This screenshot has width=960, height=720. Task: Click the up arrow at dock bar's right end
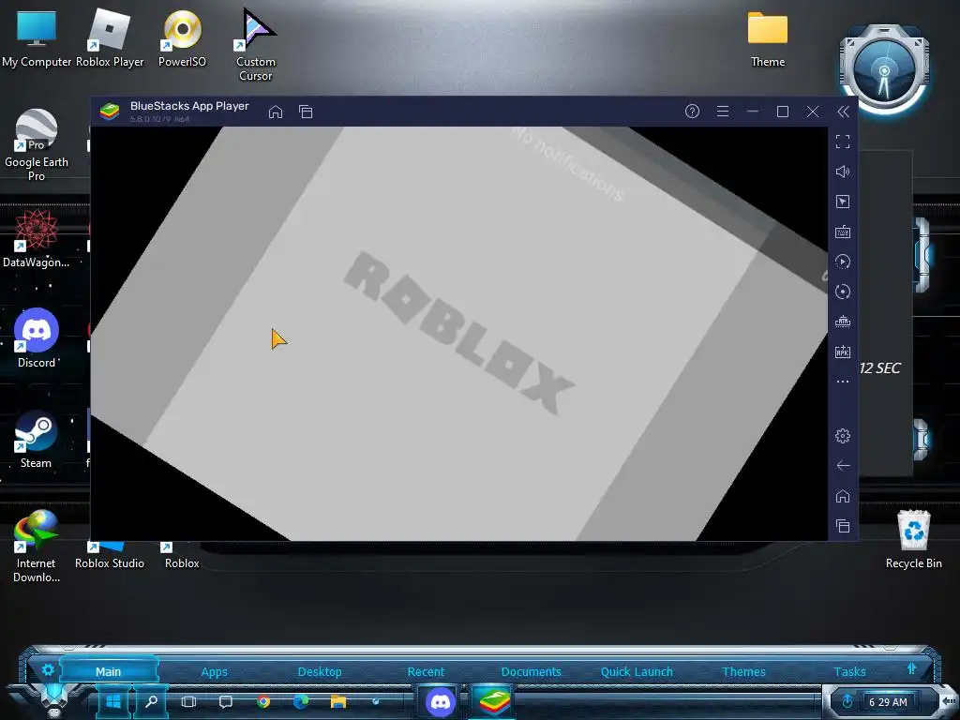click(x=911, y=668)
